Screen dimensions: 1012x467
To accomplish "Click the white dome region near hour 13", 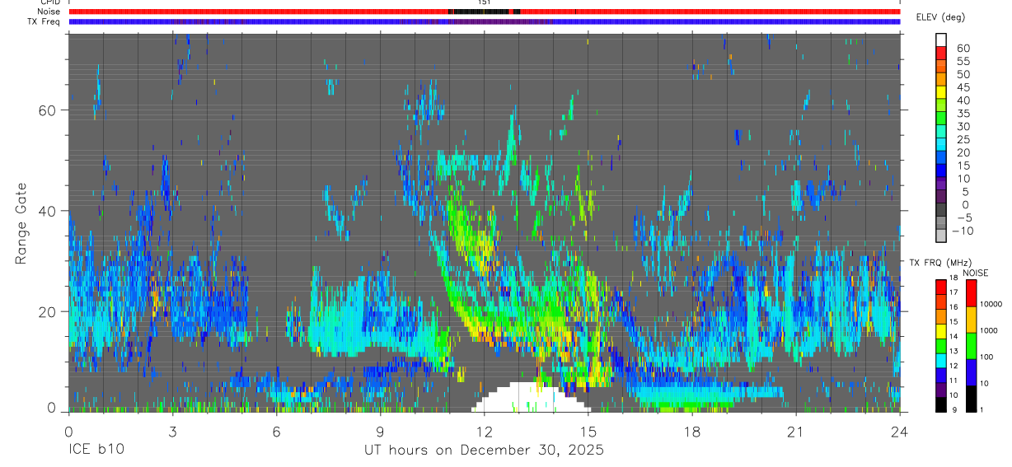I will 532,398.
